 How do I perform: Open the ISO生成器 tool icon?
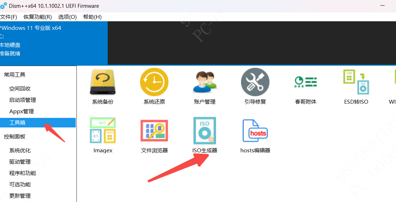click(x=204, y=130)
